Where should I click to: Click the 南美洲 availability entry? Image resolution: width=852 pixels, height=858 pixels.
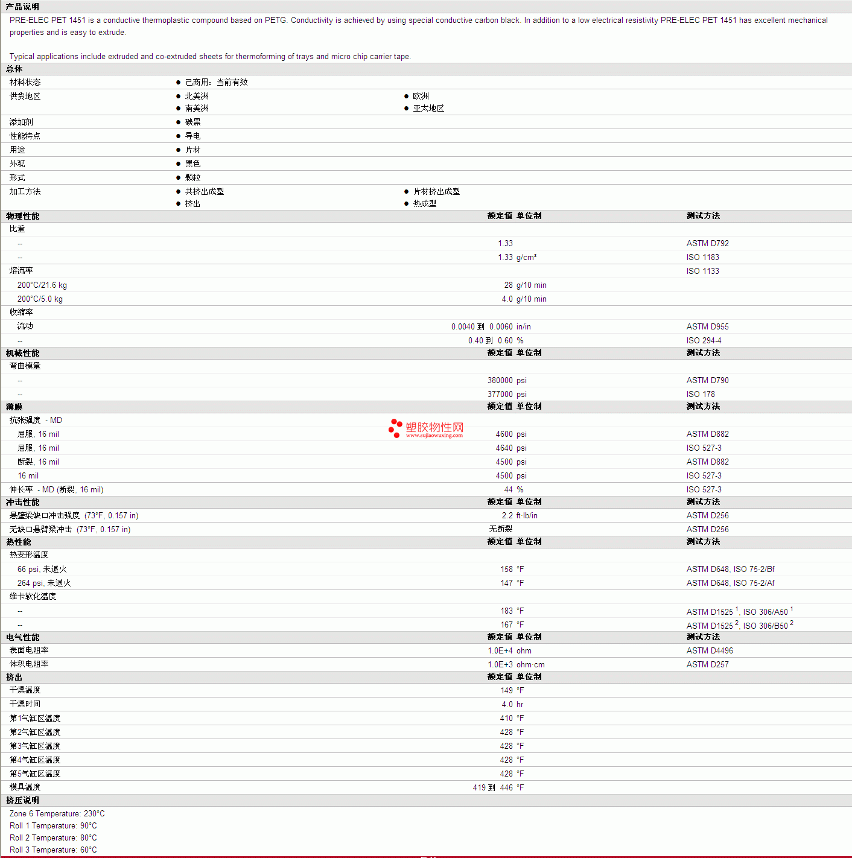[197, 108]
